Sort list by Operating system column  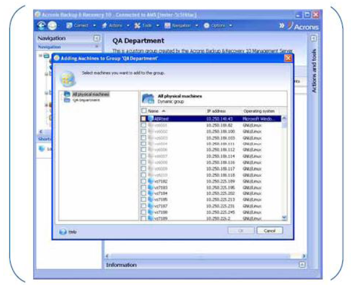tap(259, 111)
